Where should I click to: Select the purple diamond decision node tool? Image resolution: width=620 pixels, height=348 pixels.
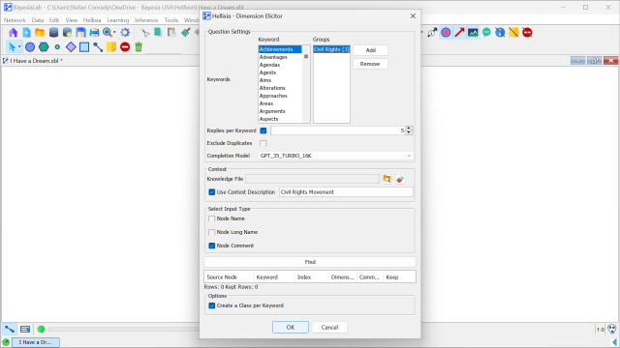[71, 47]
